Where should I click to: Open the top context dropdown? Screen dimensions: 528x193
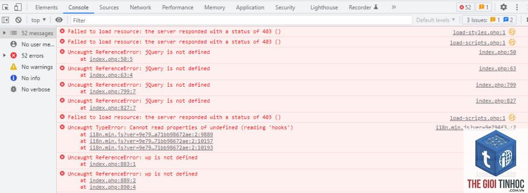coord(38,20)
